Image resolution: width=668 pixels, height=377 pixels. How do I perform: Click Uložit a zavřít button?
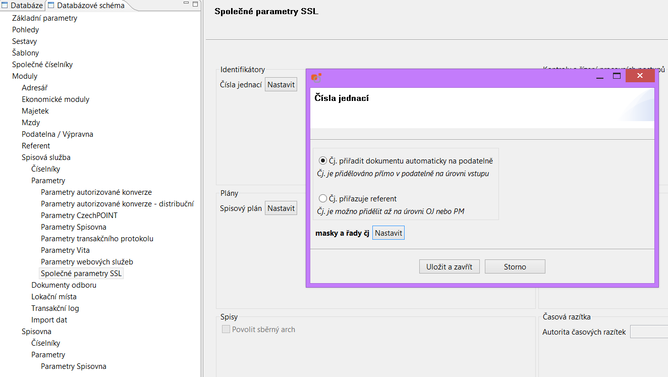(x=450, y=266)
